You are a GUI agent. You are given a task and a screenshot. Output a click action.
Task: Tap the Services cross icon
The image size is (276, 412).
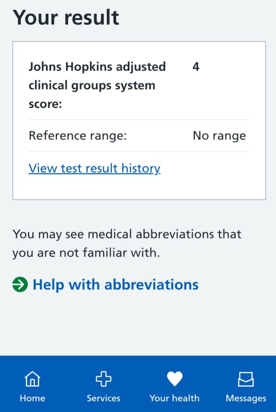pyautogui.click(x=103, y=379)
